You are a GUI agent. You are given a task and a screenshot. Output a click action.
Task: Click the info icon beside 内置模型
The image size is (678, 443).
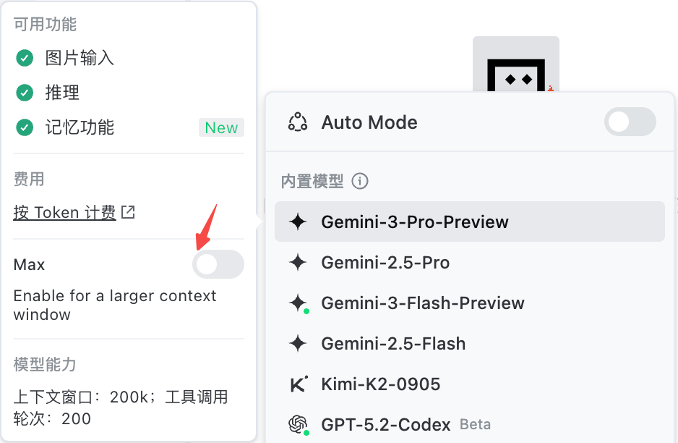pos(360,181)
